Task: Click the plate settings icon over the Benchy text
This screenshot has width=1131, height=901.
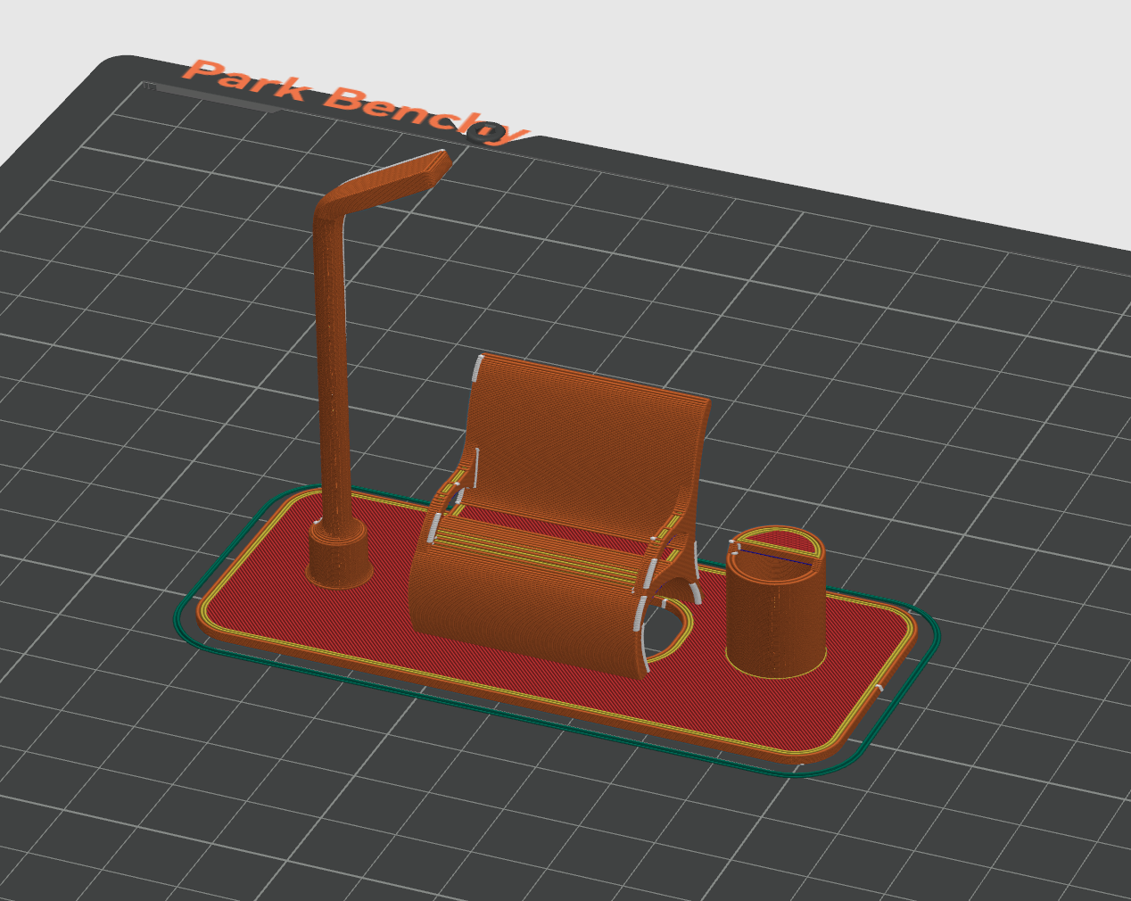Action: [485, 132]
